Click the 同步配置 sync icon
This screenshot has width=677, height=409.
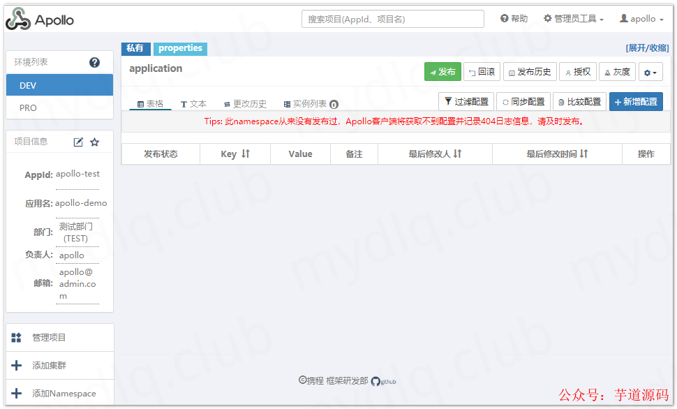[506, 101]
